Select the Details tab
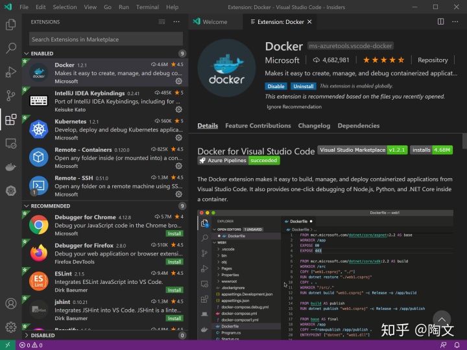Image resolution: width=467 pixels, height=350 pixels. pyautogui.click(x=208, y=126)
